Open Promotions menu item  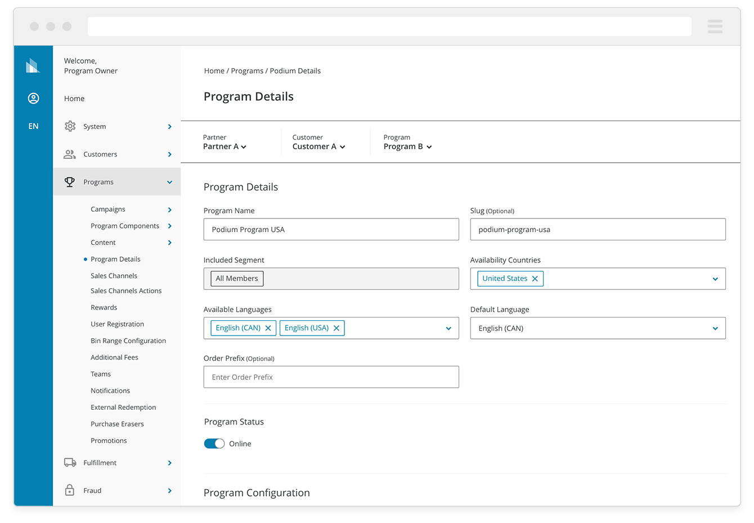point(109,441)
